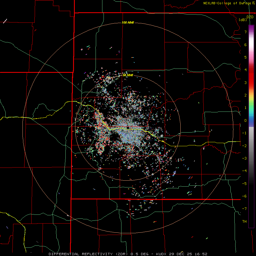Click the 4 value on color scale
Image resolution: width=256 pixels, height=256 pixels.
click(245, 70)
